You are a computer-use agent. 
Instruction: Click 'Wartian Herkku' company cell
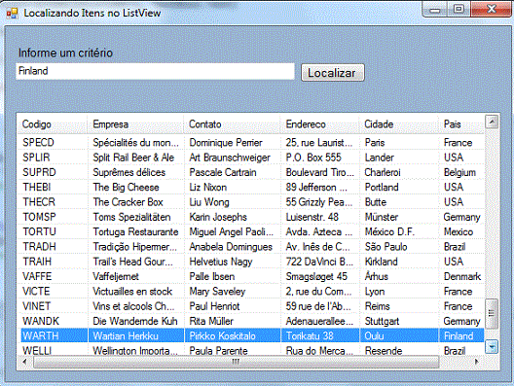[x=126, y=335]
